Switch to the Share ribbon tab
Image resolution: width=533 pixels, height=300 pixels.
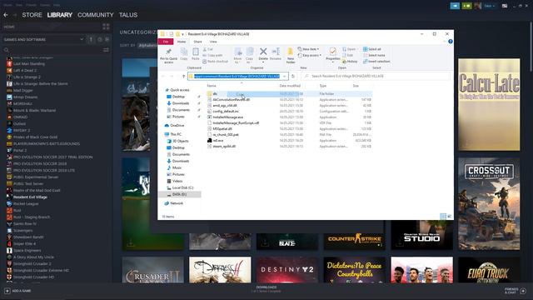197,42
